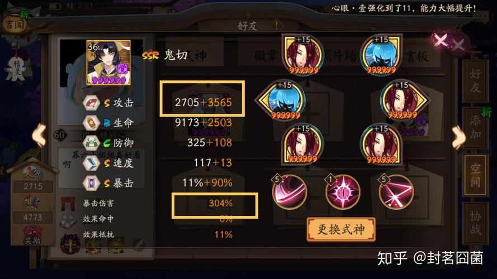Click the 更换式神 button

(341, 229)
